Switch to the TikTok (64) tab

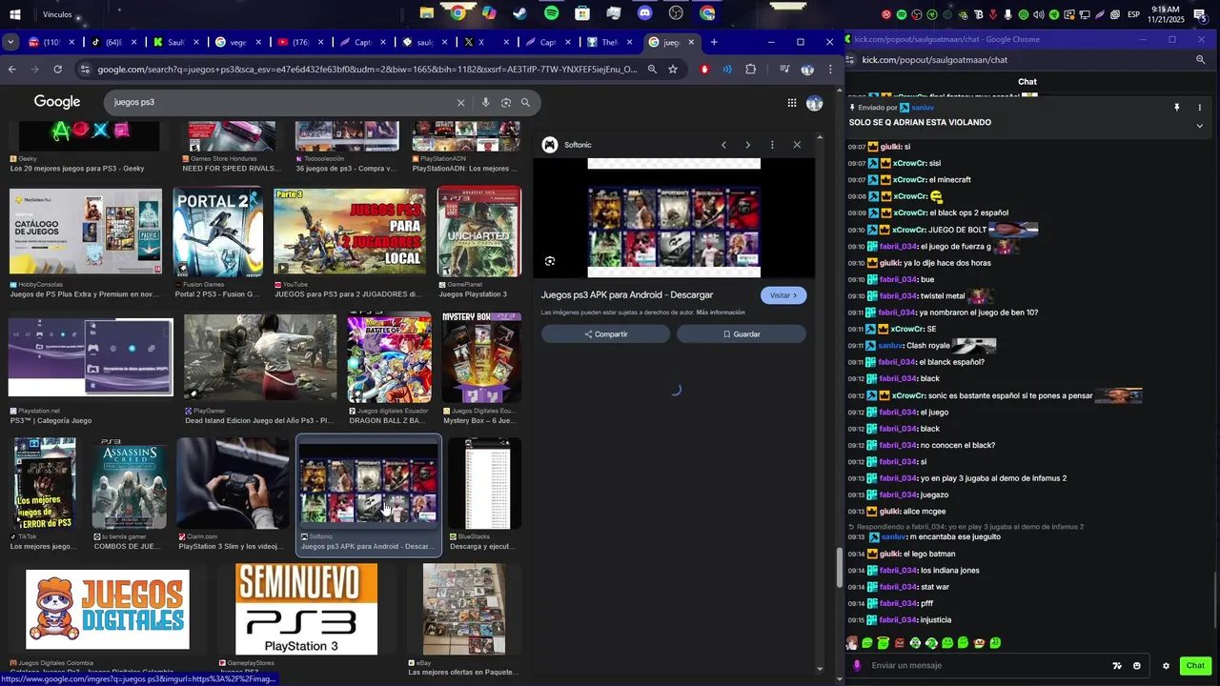[107, 42]
